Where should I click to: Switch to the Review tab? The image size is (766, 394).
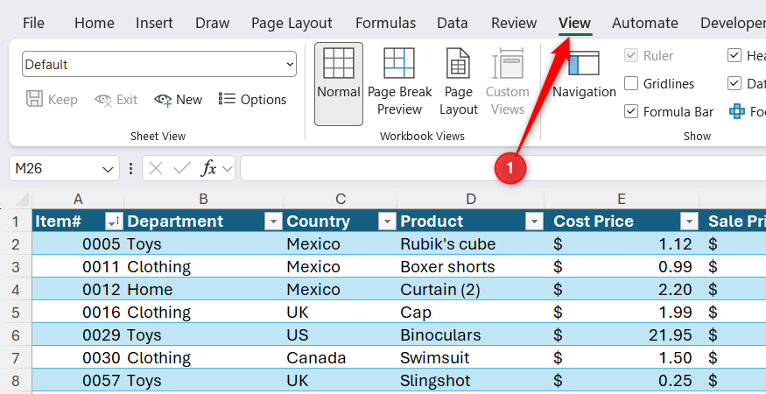tap(514, 23)
